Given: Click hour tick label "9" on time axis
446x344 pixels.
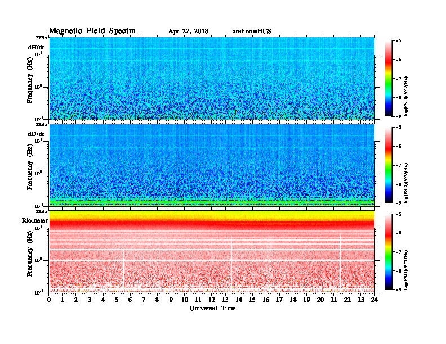Looking at the screenshot, I should click(x=171, y=300).
